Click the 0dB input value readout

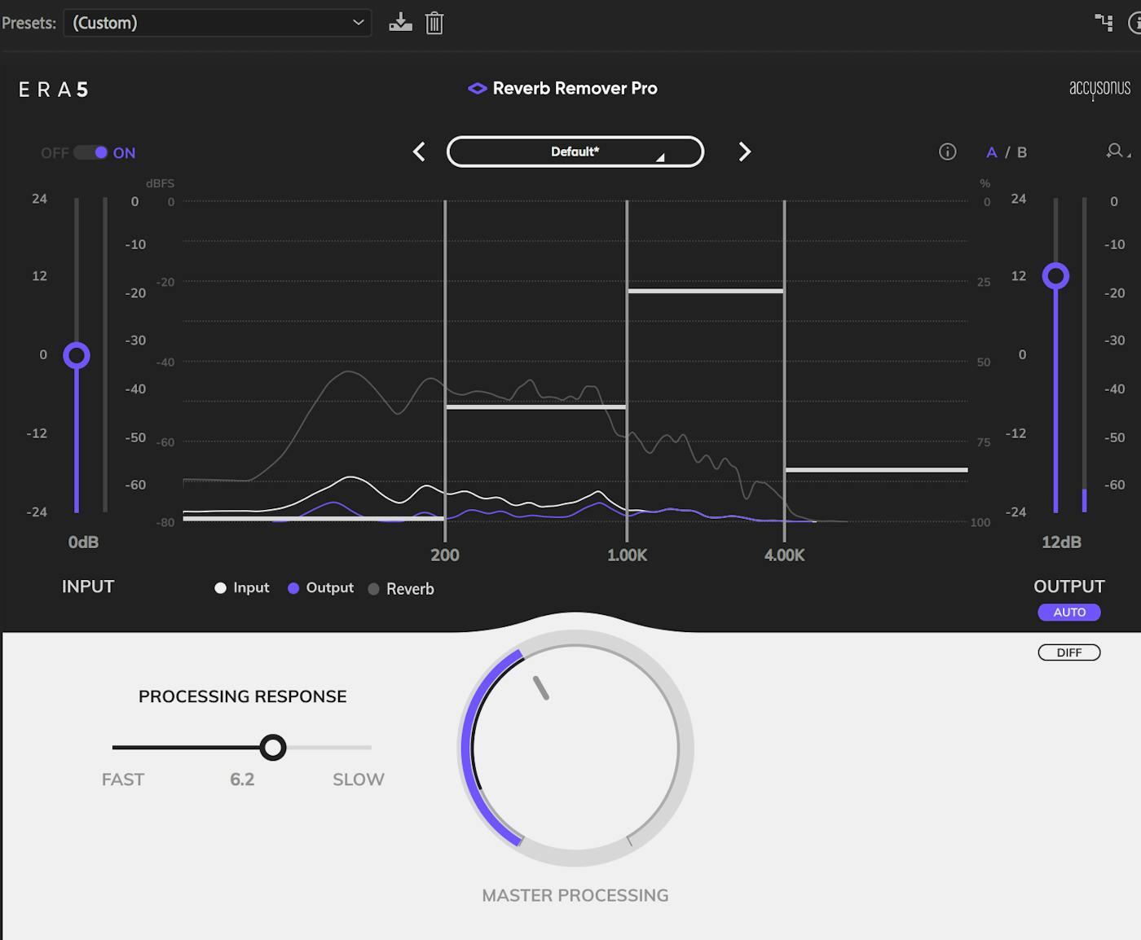click(x=83, y=542)
